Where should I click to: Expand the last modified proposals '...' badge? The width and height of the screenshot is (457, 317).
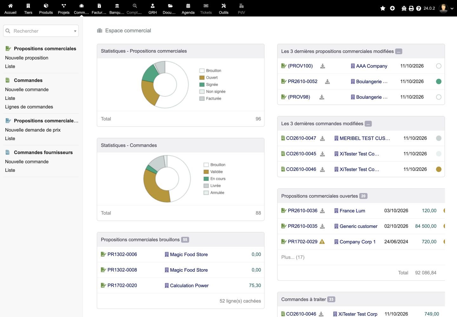(399, 51)
